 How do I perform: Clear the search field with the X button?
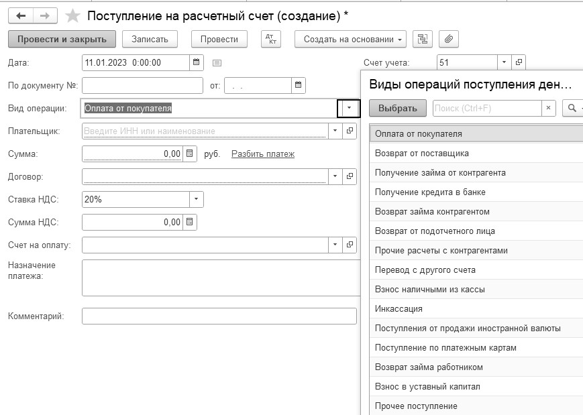[x=548, y=108]
